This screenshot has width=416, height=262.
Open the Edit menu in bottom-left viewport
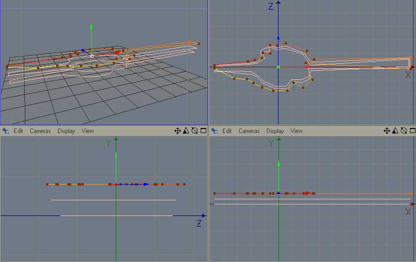coord(18,131)
